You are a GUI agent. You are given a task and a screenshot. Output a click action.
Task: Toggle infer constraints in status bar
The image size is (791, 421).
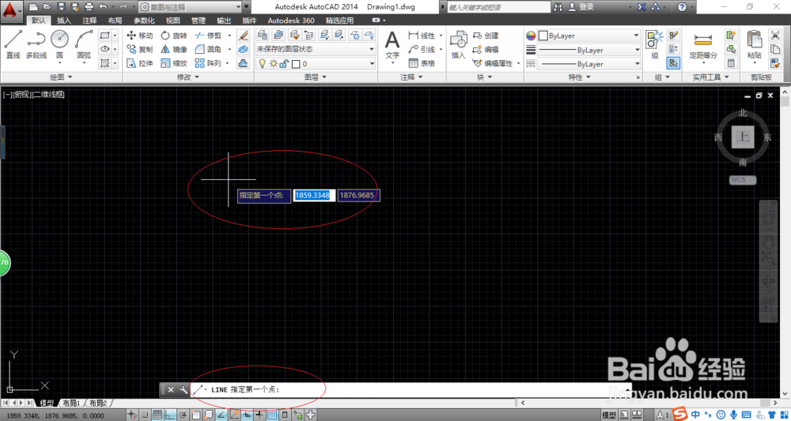[x=131, y=415]
